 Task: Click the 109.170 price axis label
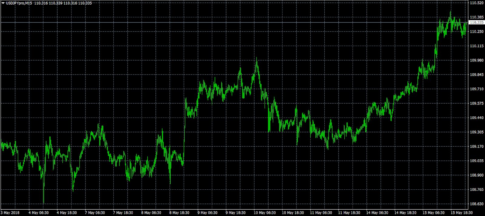[x=477, y=147]
